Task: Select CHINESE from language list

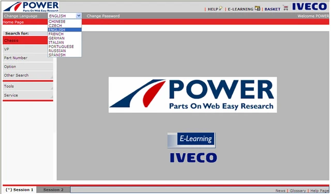Action: [65, 22]
